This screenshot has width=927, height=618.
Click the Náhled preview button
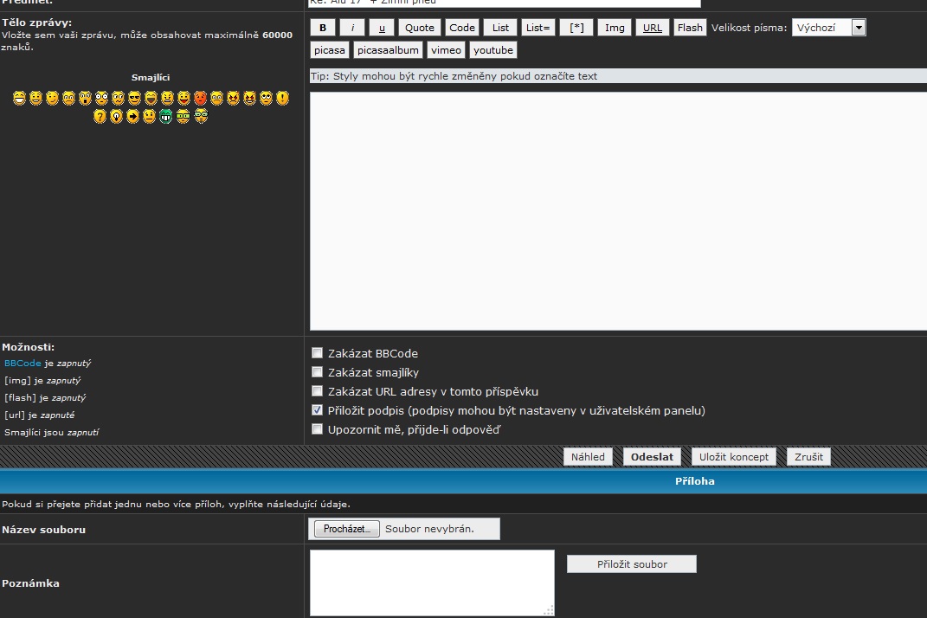589,457
